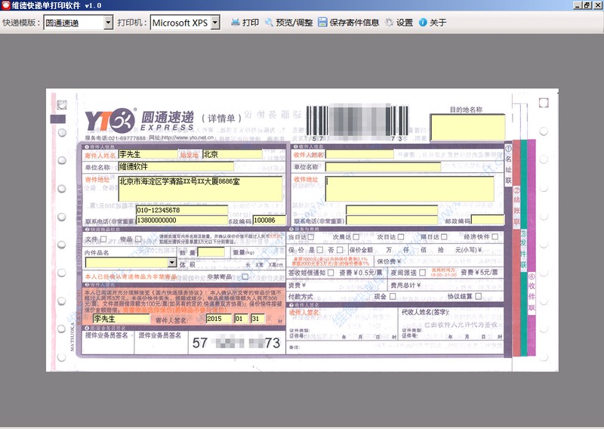The height and width of the screenshot is (429, 604).
Task: Check the 次晨达 next-morning checkbox
Action: pyautogui.click(x=356, y=236)
